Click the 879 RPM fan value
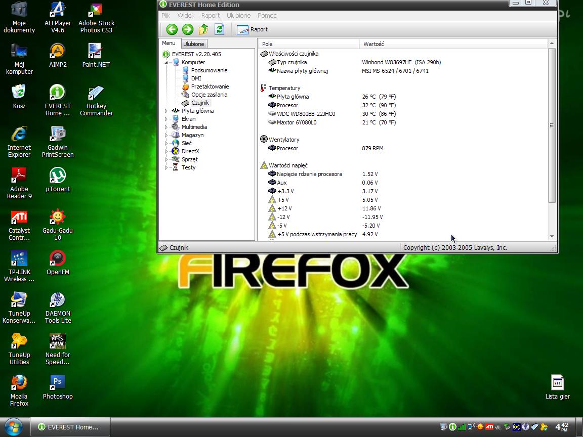The image size is (583, 437). [372, 148]
